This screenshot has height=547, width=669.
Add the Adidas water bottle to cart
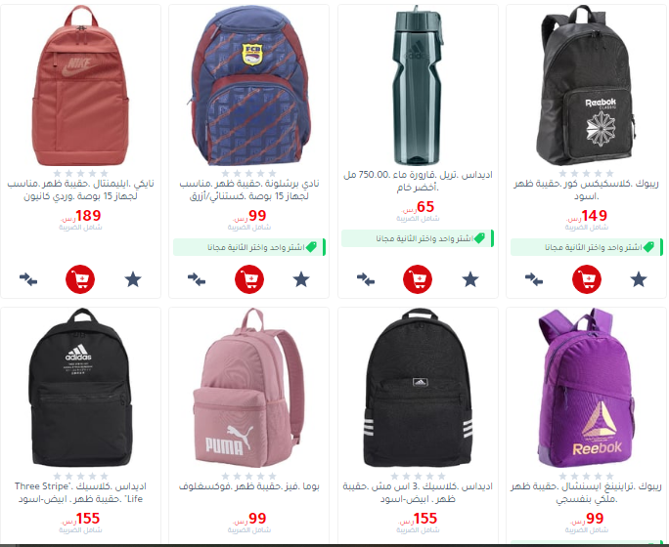click(418, 279)
